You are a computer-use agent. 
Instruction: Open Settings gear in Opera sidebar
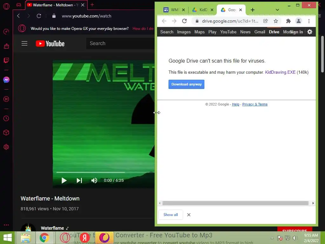tap(6, 147)
